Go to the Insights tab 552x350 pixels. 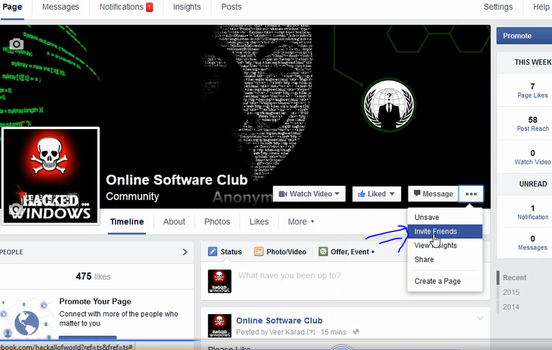187,7
